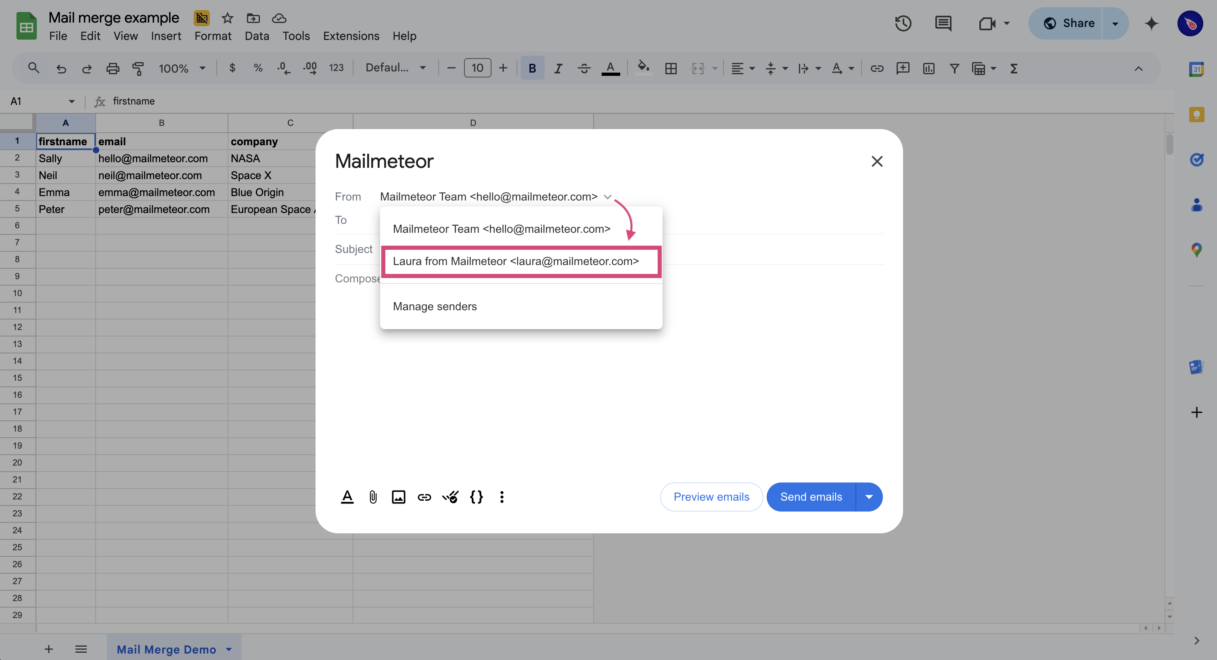Click Manage senders option
Screen dimensions: 1217x660
coord(521,307)
